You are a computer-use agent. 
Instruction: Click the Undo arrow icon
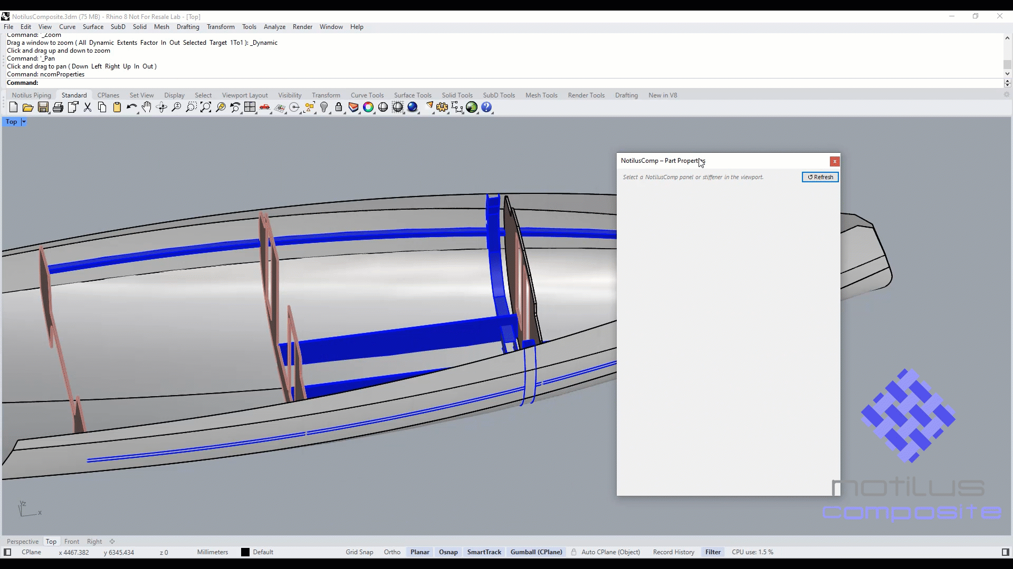point(131,107)
